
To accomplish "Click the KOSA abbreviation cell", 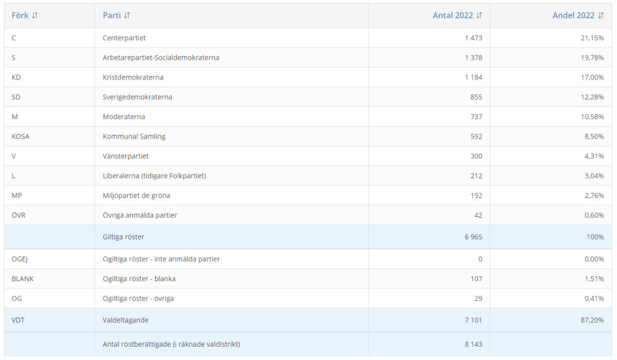I will [x=20, y=137].
